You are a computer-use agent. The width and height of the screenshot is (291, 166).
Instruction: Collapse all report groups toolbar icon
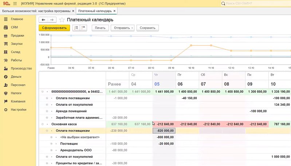click(x=83, y=28)
